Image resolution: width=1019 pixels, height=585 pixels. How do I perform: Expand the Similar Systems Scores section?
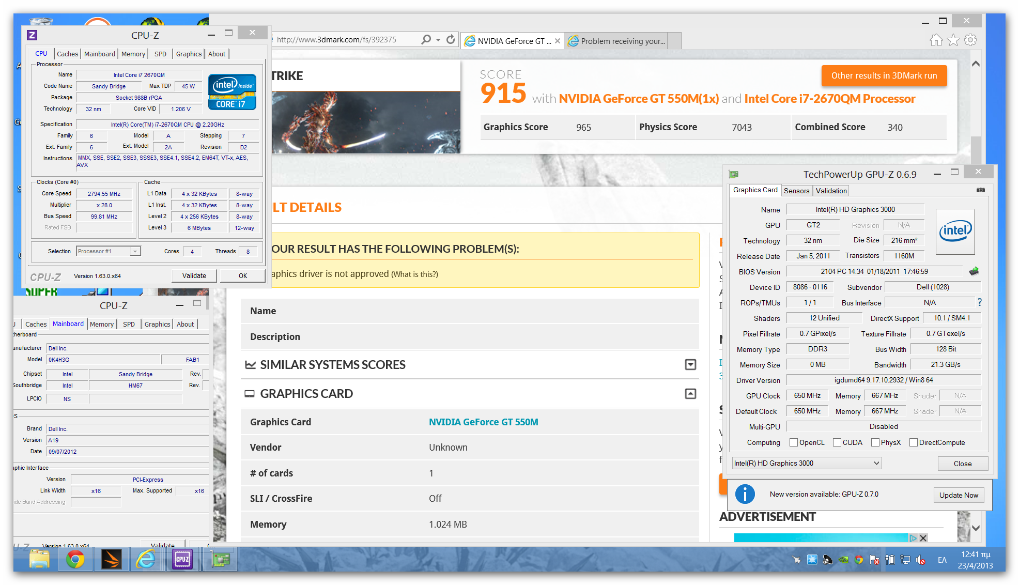click(x=690, y=364)
